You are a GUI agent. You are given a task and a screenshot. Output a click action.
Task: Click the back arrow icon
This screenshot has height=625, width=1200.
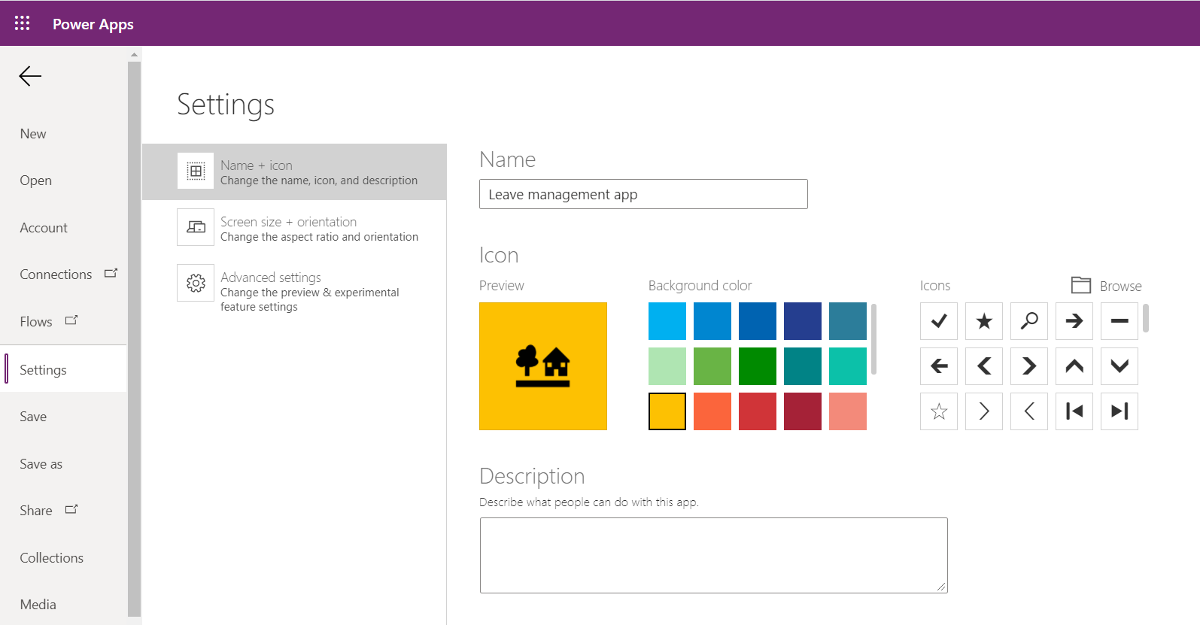point(30,76)
